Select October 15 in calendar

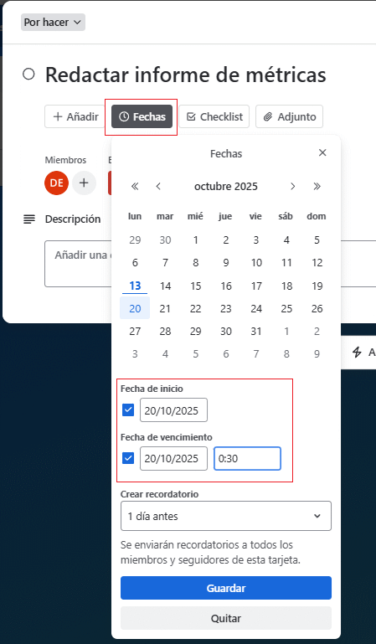[196, 286]
